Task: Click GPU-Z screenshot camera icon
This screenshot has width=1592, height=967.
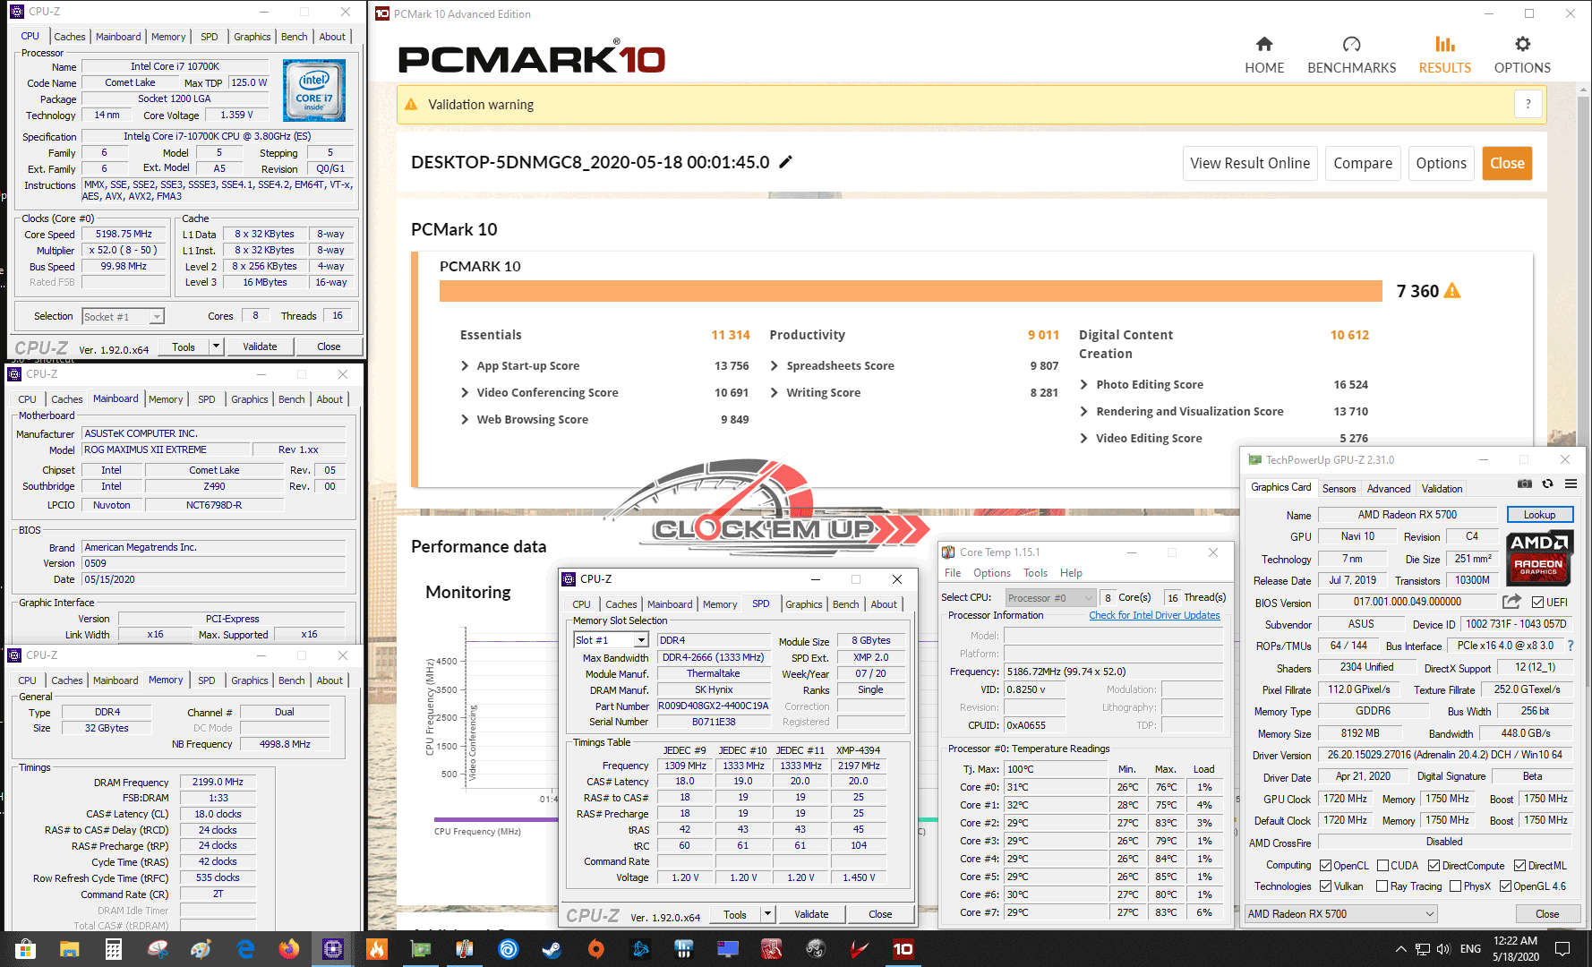Action: pos(1525,483)
